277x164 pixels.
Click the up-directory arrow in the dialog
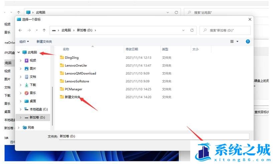pos(44,30)
